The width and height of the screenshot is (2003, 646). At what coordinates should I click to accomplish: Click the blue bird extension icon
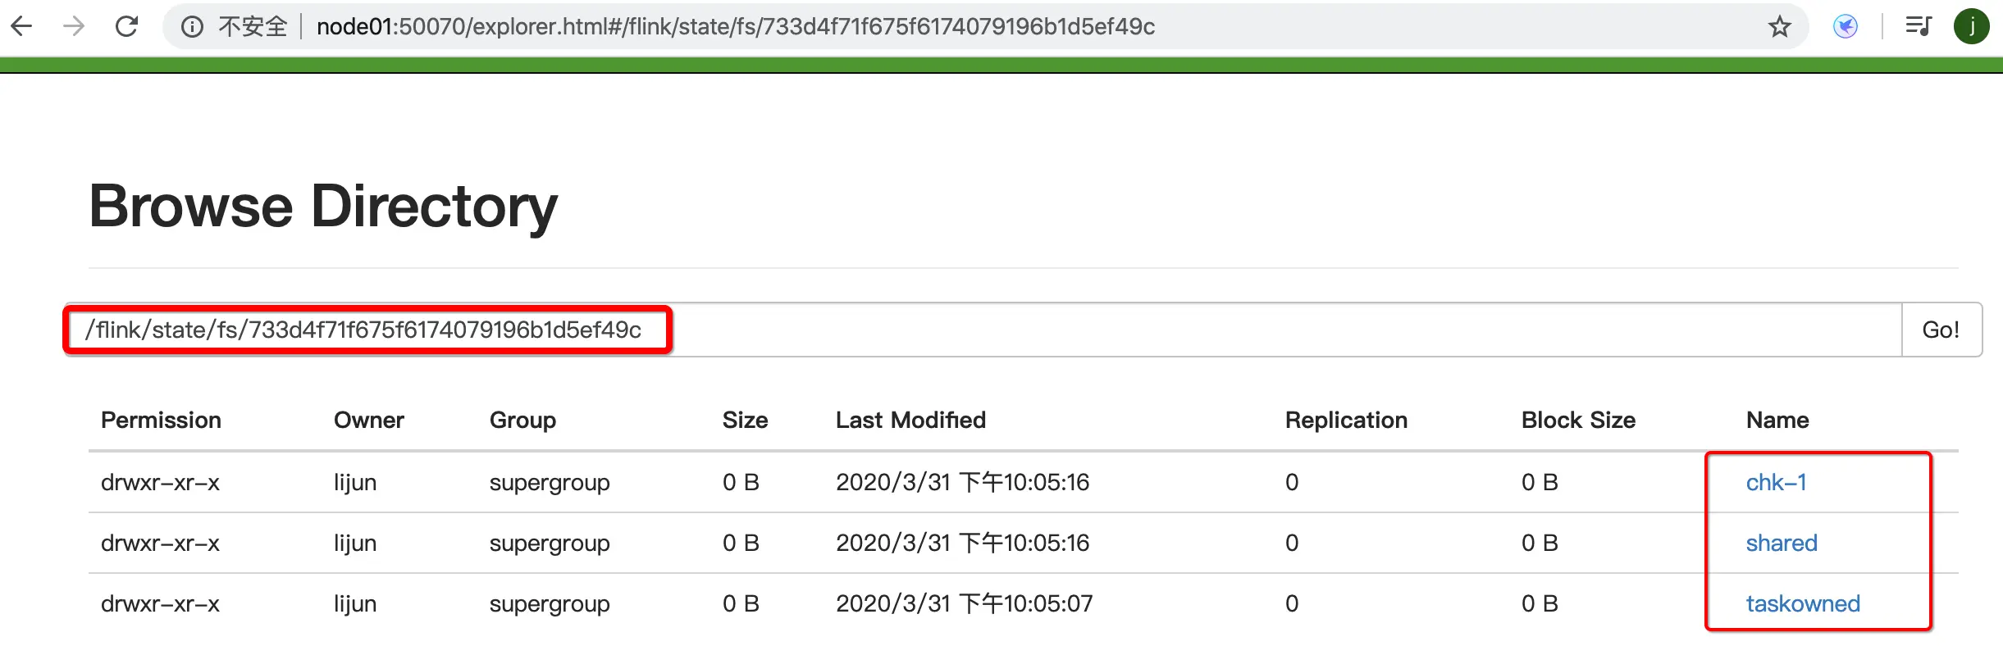click(1846, 27)
